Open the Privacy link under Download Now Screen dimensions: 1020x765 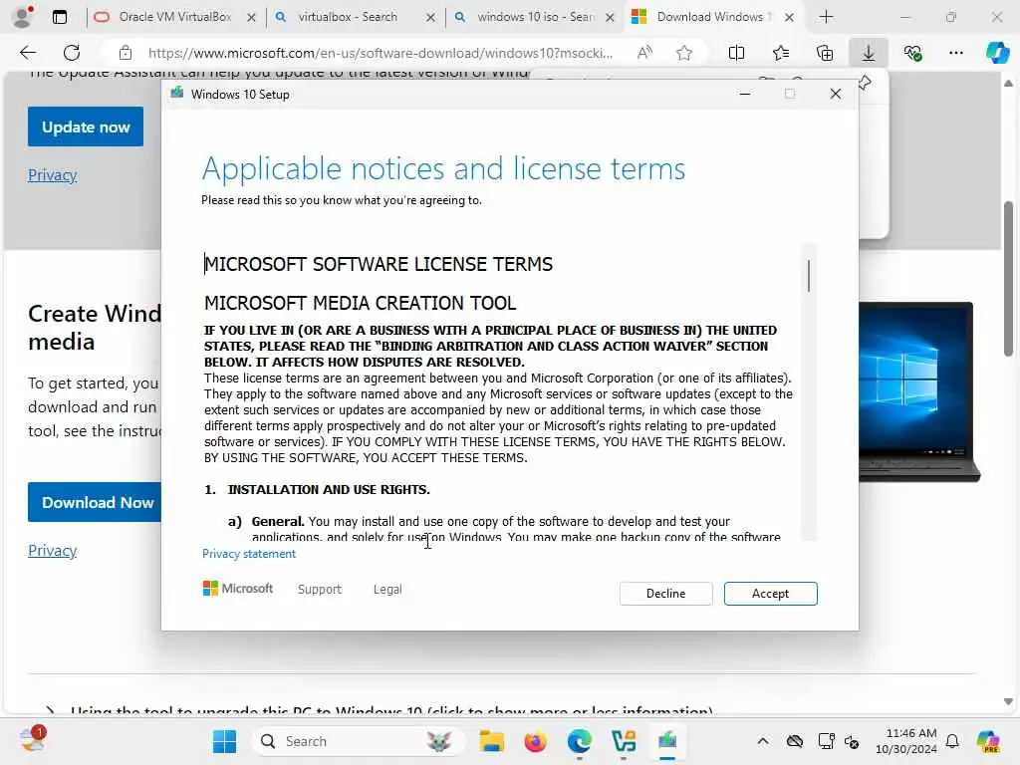53,550
